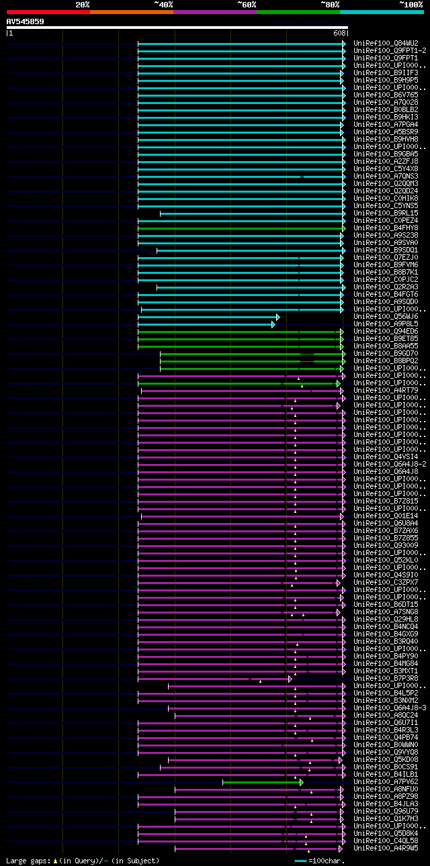The width and height of the screenshot is (430, 866).
Task: Select the UniRef100_A8QC24 label
Action: point(386,715)
